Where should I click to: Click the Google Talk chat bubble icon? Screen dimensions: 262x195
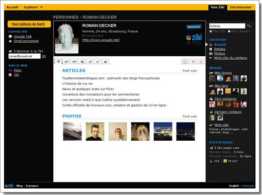coord(10,37)
